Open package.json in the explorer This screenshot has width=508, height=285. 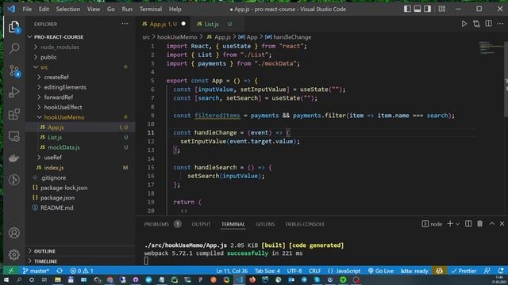[x=57, y=198]
